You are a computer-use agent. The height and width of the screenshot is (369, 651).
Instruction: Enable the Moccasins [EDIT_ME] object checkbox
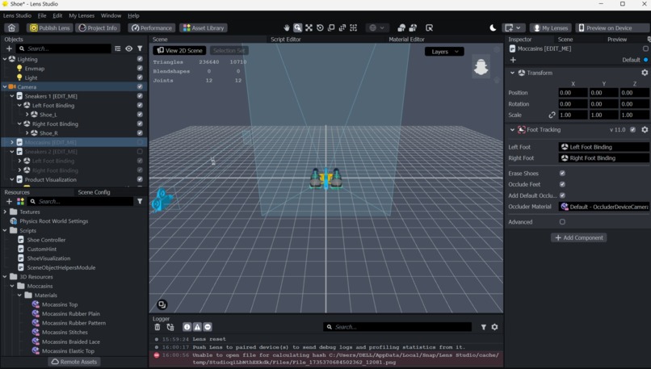coord(140,142)
